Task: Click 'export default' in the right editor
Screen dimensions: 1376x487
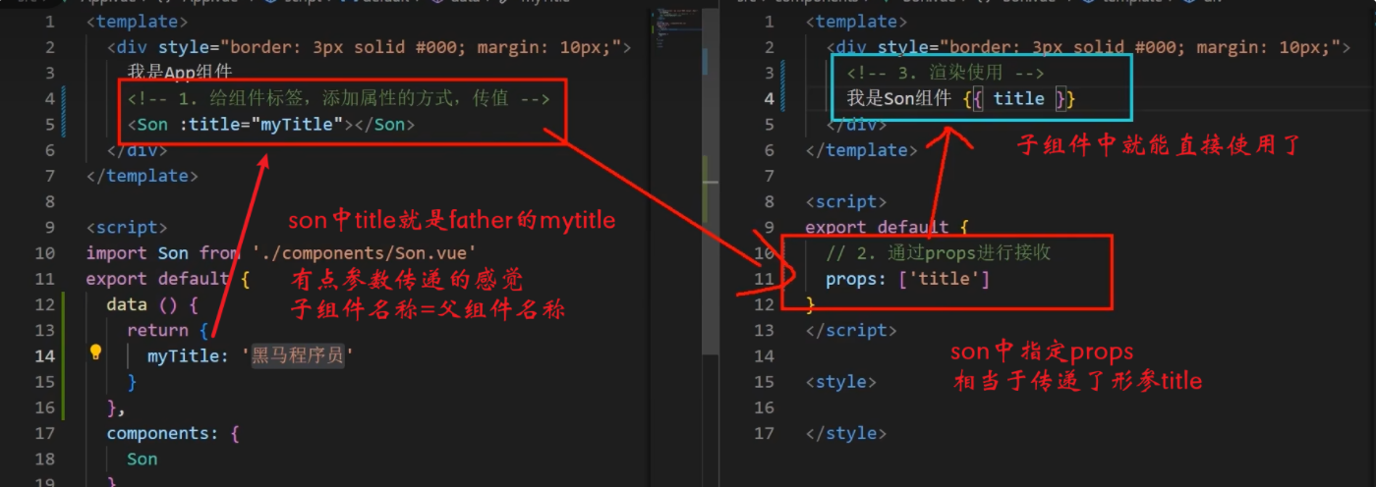Action: 877,227
